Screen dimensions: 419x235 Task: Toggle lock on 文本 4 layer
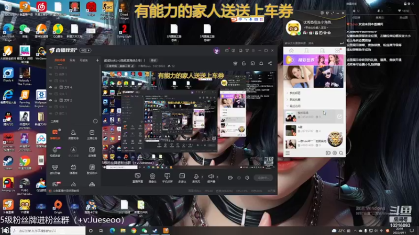pos(56,87)
